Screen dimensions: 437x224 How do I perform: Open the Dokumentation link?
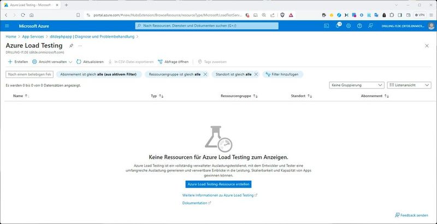(197, 203)
